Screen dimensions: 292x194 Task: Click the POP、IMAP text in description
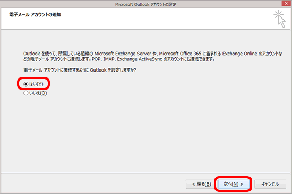(x=103, y=59)
